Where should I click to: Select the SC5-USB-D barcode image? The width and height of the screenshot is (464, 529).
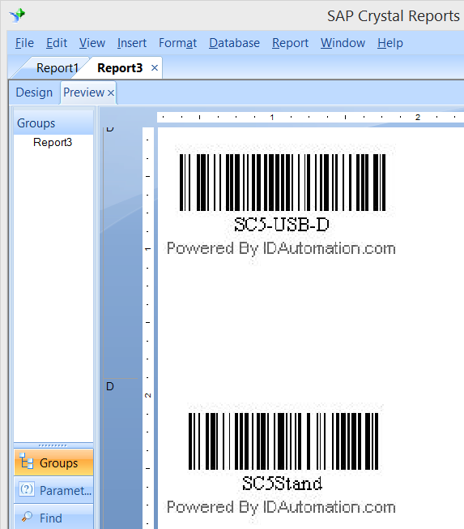[283, 183]
